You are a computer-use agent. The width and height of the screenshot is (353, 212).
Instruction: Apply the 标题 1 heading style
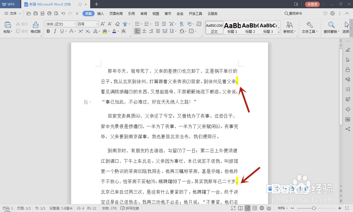232,28
